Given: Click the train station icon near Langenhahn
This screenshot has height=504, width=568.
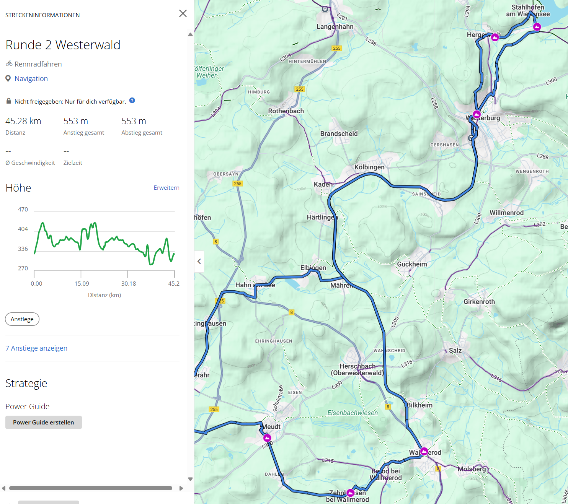Looking at the screenshot, I should click(325, 9).
